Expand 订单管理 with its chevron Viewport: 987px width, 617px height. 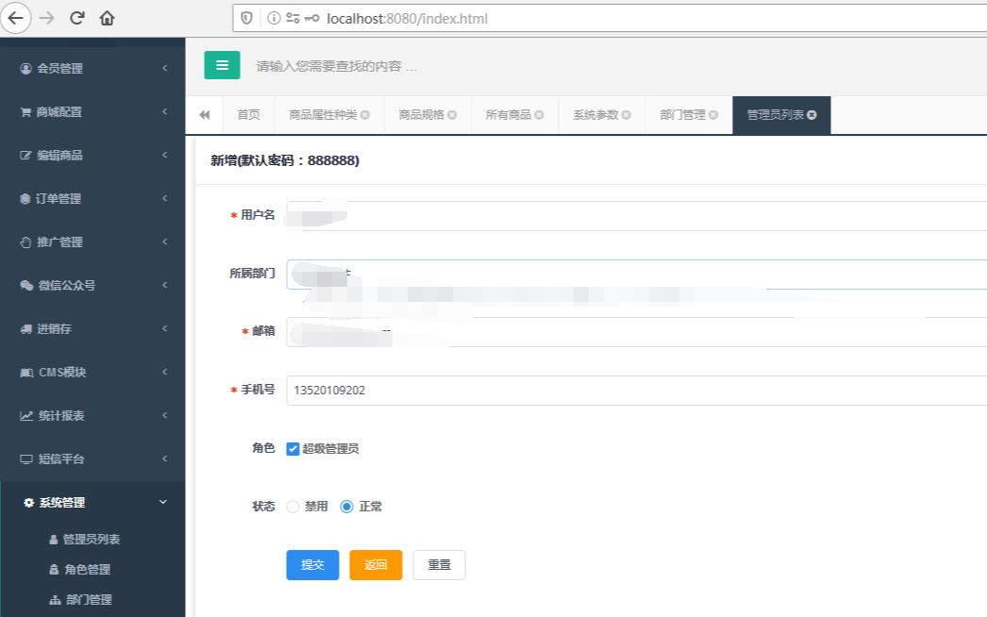coord(165,198)
